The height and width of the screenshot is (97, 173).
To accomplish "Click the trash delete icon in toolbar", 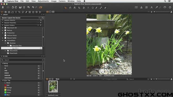I will tap(24, 8).
